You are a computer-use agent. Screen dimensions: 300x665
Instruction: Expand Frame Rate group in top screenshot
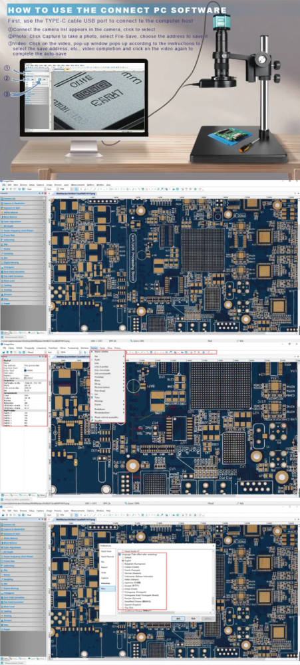click(23, 235)
